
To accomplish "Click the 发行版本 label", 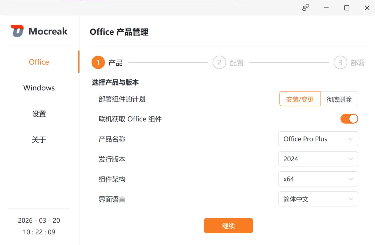I will tap(112, 160).
